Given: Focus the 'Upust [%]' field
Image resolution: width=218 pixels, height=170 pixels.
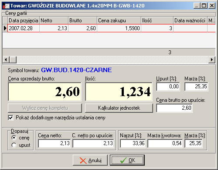Looking at the screenshot, I should (x=168, y=87).
